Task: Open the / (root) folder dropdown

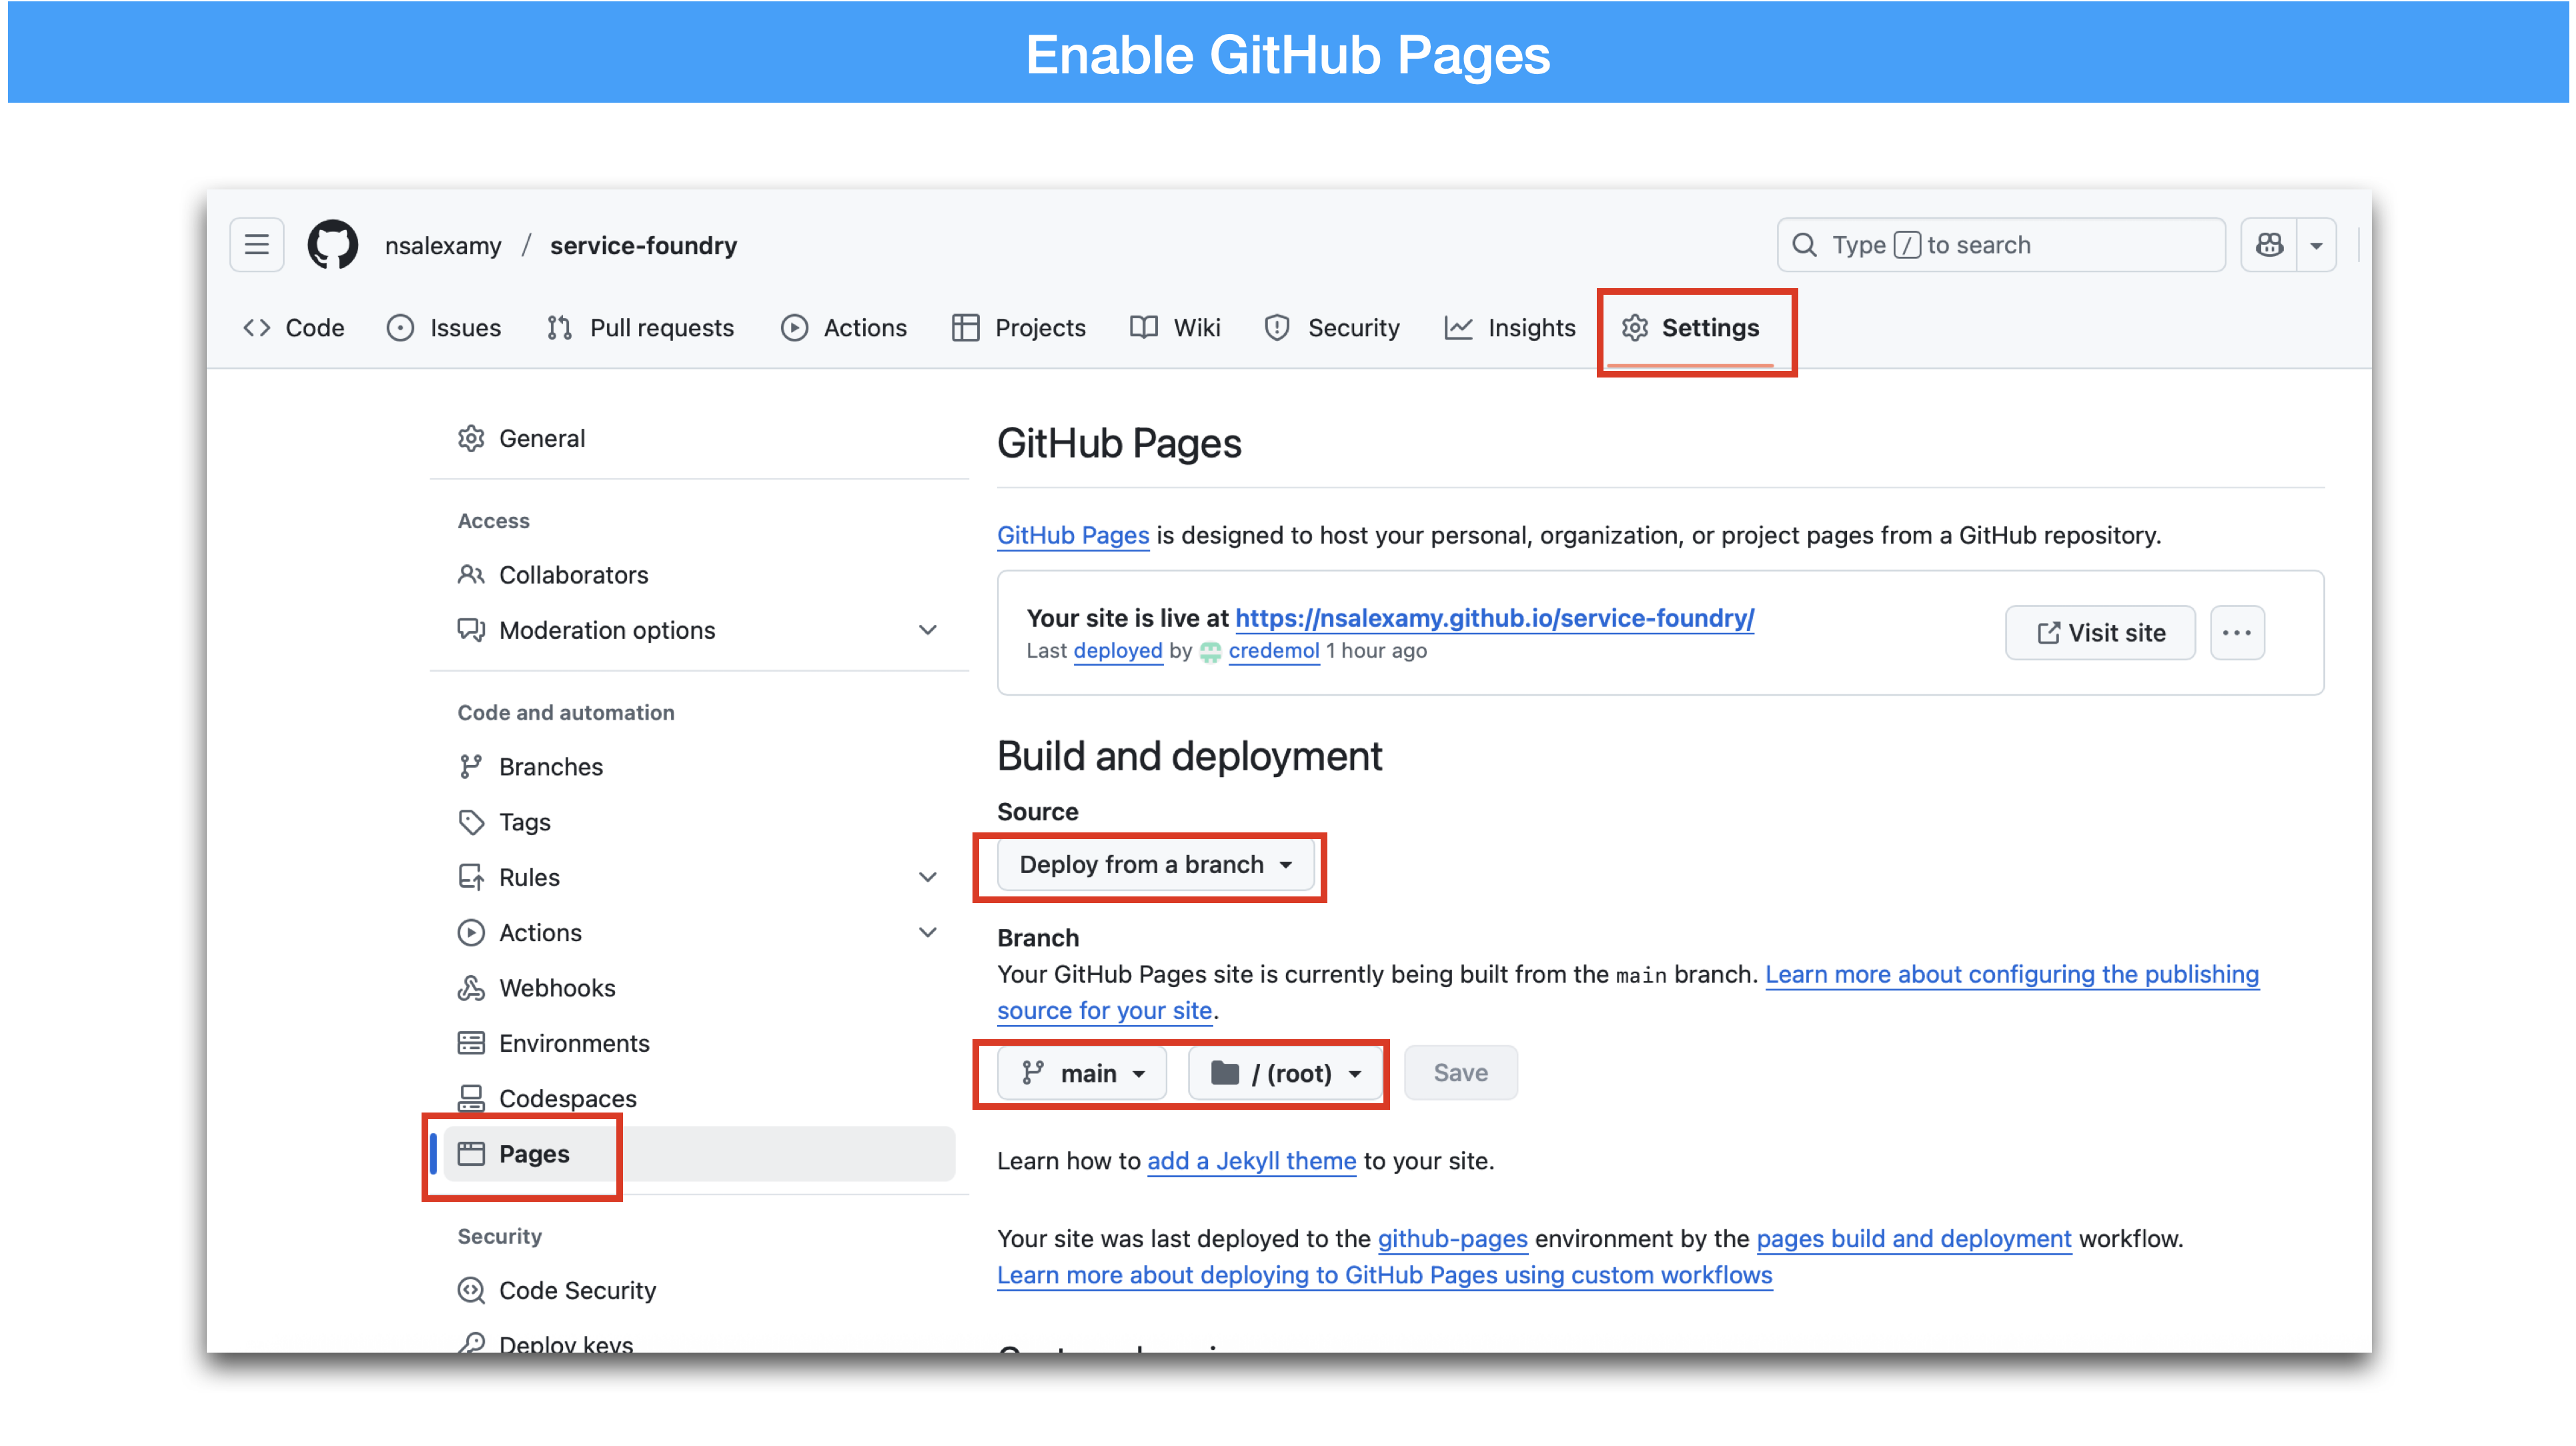Action: pos(1285,1073)
